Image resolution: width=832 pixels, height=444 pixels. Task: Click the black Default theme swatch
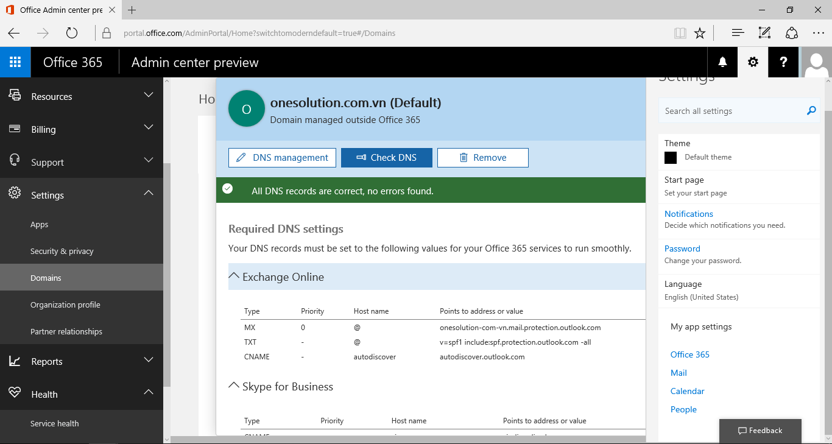[671, 158]
